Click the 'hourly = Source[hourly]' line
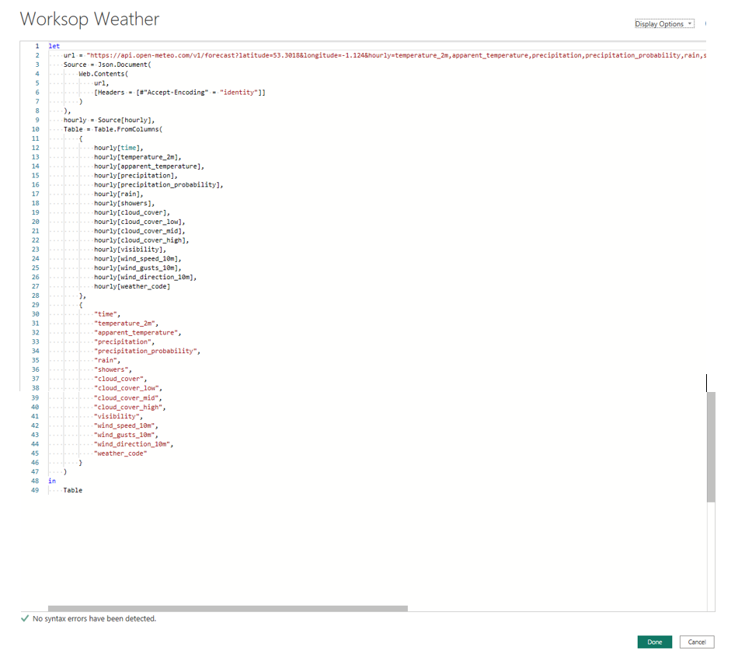 pos(109,121)
